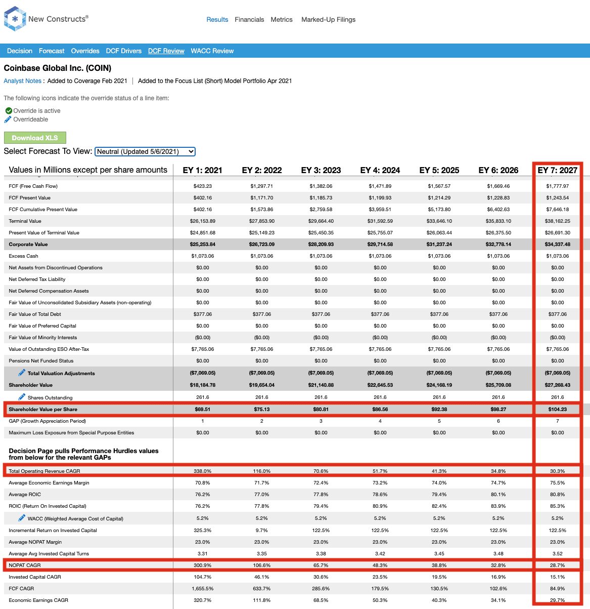Screen dimensions: 590x609
Task: Click the Excess Cash row label
Action: [24, 256]
